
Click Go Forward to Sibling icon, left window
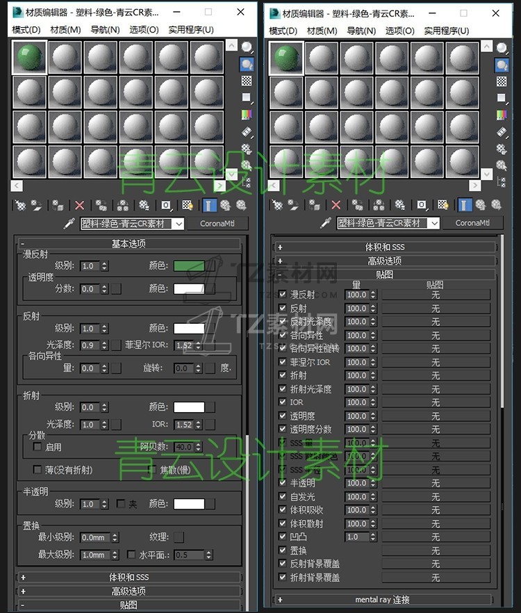pyautogui.click(x=241, y=205)
